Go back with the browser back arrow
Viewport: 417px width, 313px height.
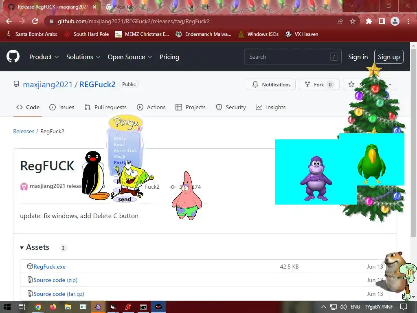pos(9,21)
